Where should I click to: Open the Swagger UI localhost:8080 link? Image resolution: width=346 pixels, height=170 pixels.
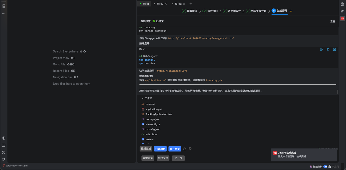coord(201,39)
